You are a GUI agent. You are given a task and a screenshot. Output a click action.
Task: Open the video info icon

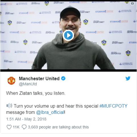click(x=132, y=3)
